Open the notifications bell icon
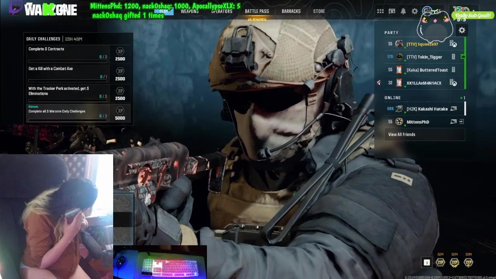 403,11
